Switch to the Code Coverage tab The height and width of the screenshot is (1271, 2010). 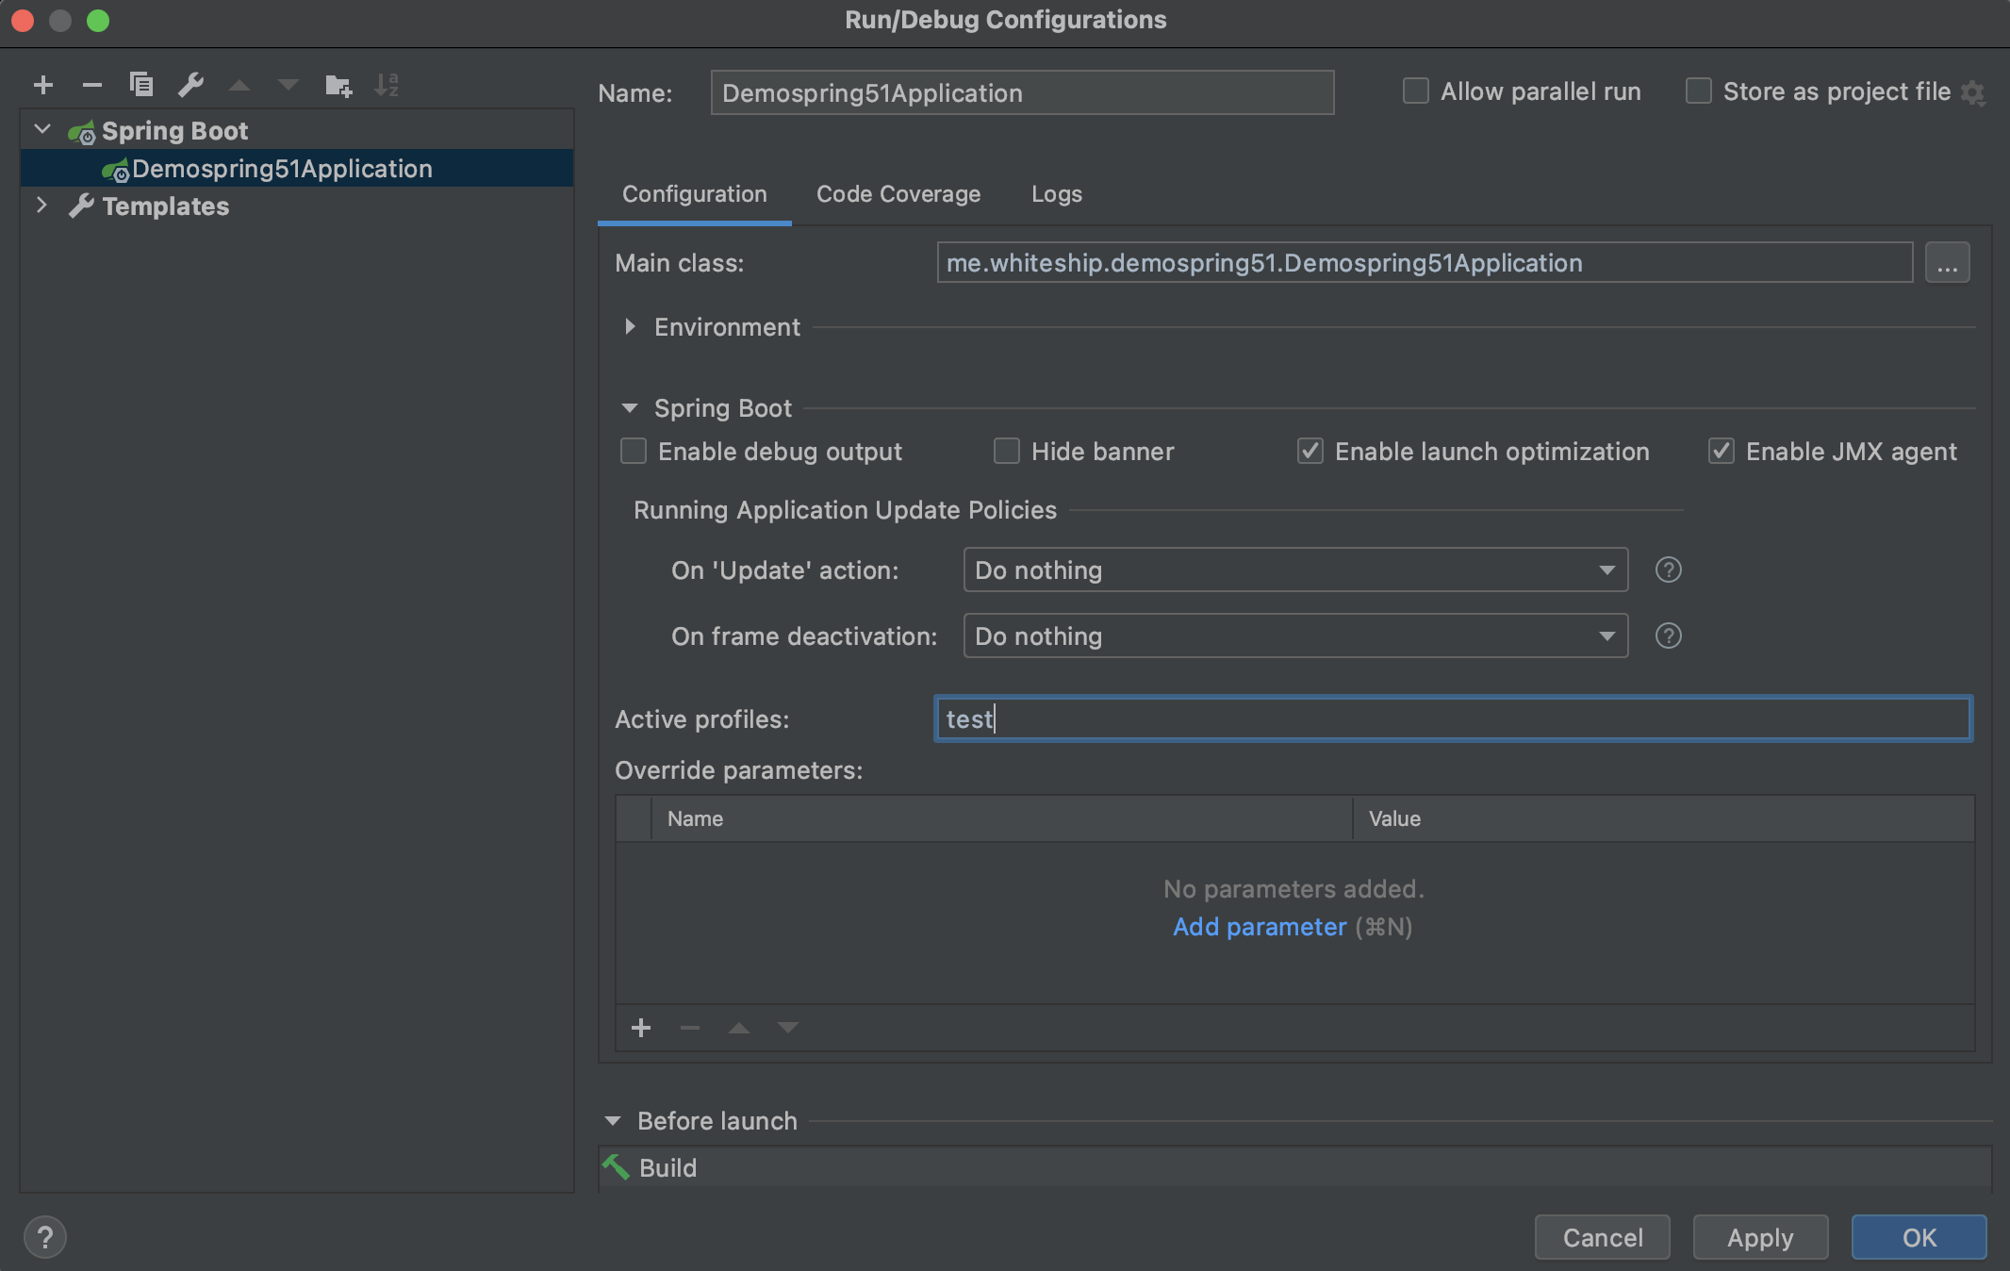click(898, 194)
